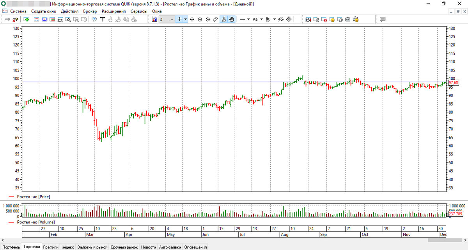
Task: Open the Расширения menu
Action: (x=114, y=11)
